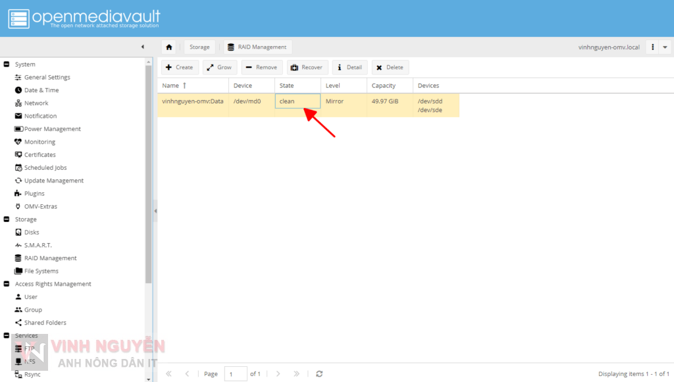Image resolution: width=674 pixels, height=382 pixels.
Task: Open OMV-Extras from the sidebar
Action: tap(37, 206)
